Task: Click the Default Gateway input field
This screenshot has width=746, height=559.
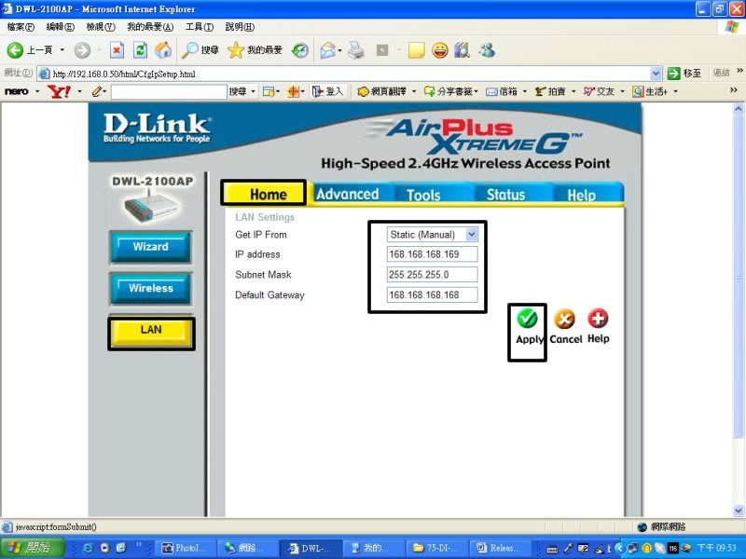Action: pos(432,295)
